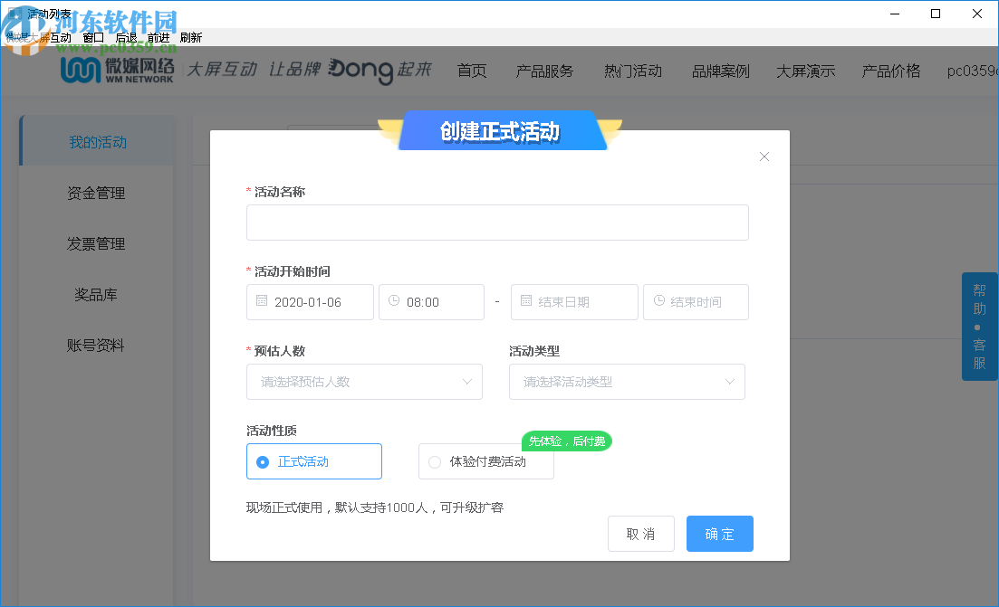Viewport: 999px width, 607px height.
Task: Click the clock icon beside 08:00
Action: click(395, 301)
